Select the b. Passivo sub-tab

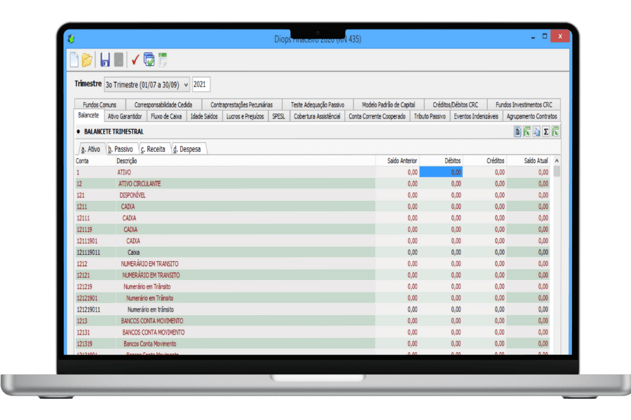(x=121, y=149)
